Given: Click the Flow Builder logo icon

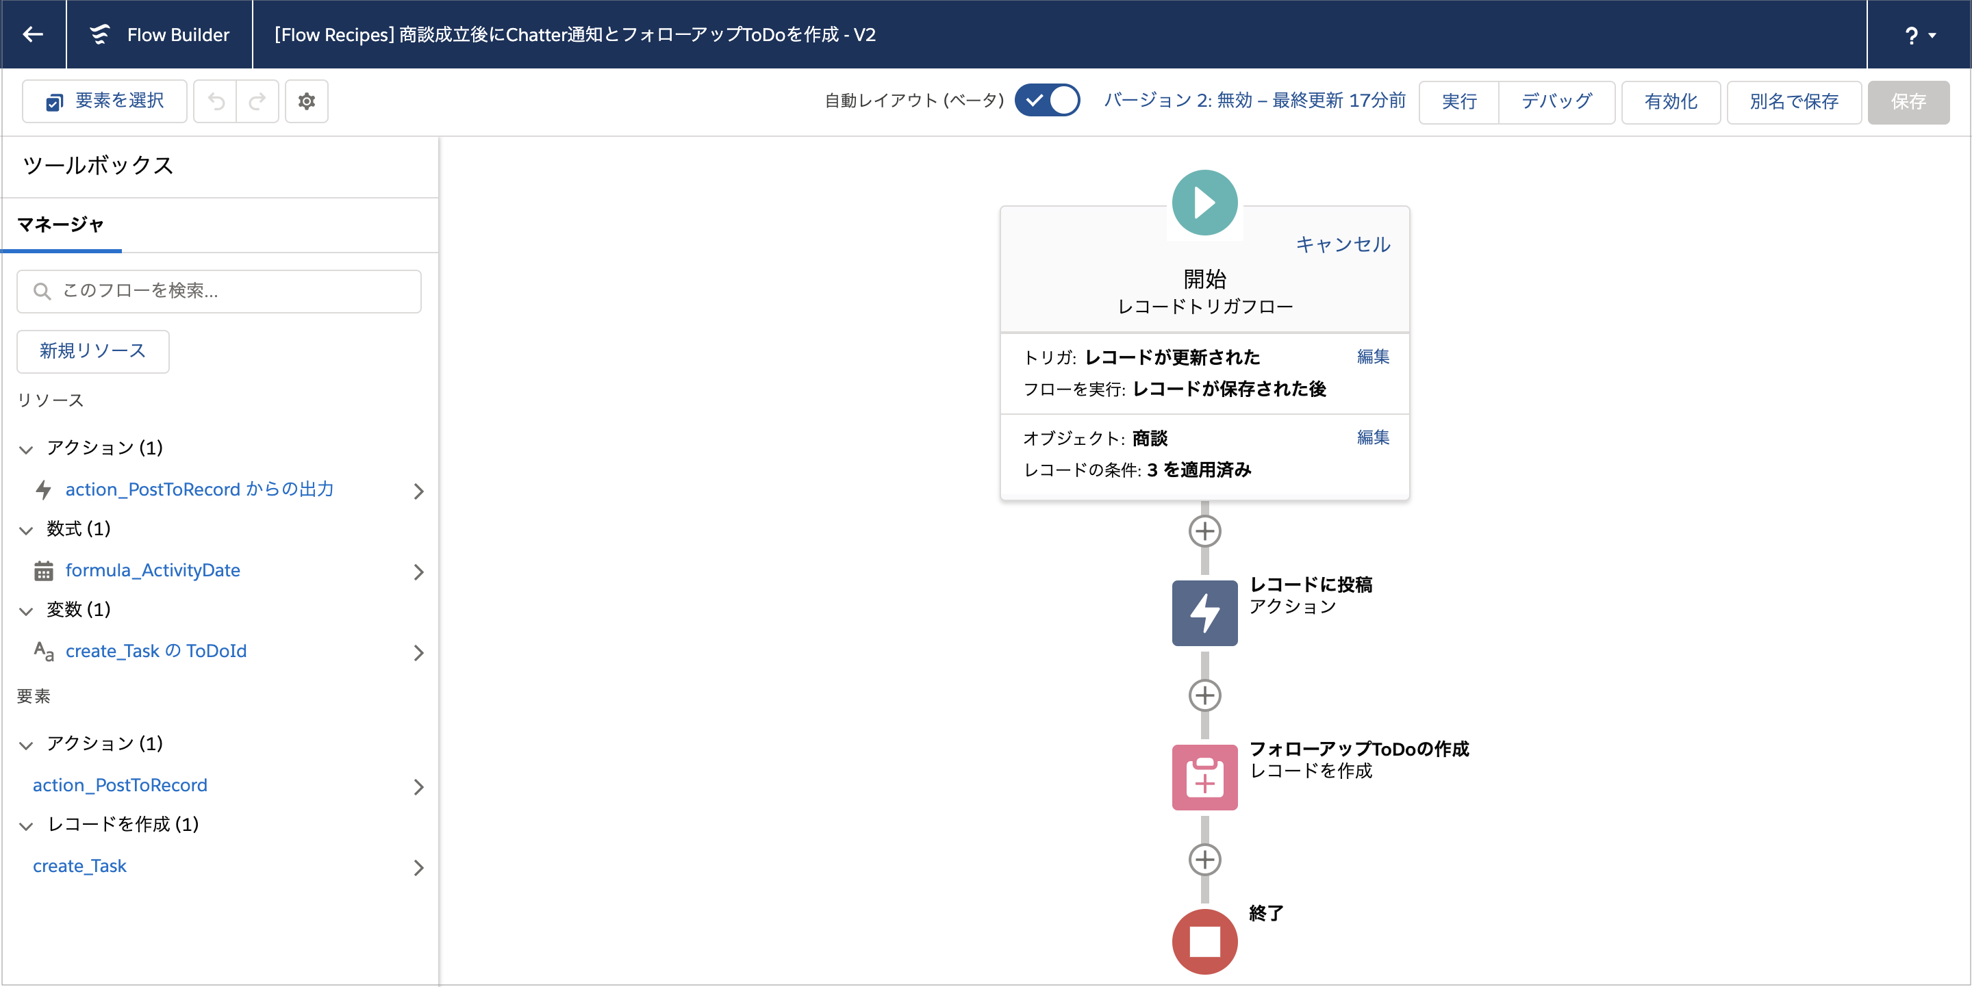Looking at the screenshot, I should click(x=99, y=34).
